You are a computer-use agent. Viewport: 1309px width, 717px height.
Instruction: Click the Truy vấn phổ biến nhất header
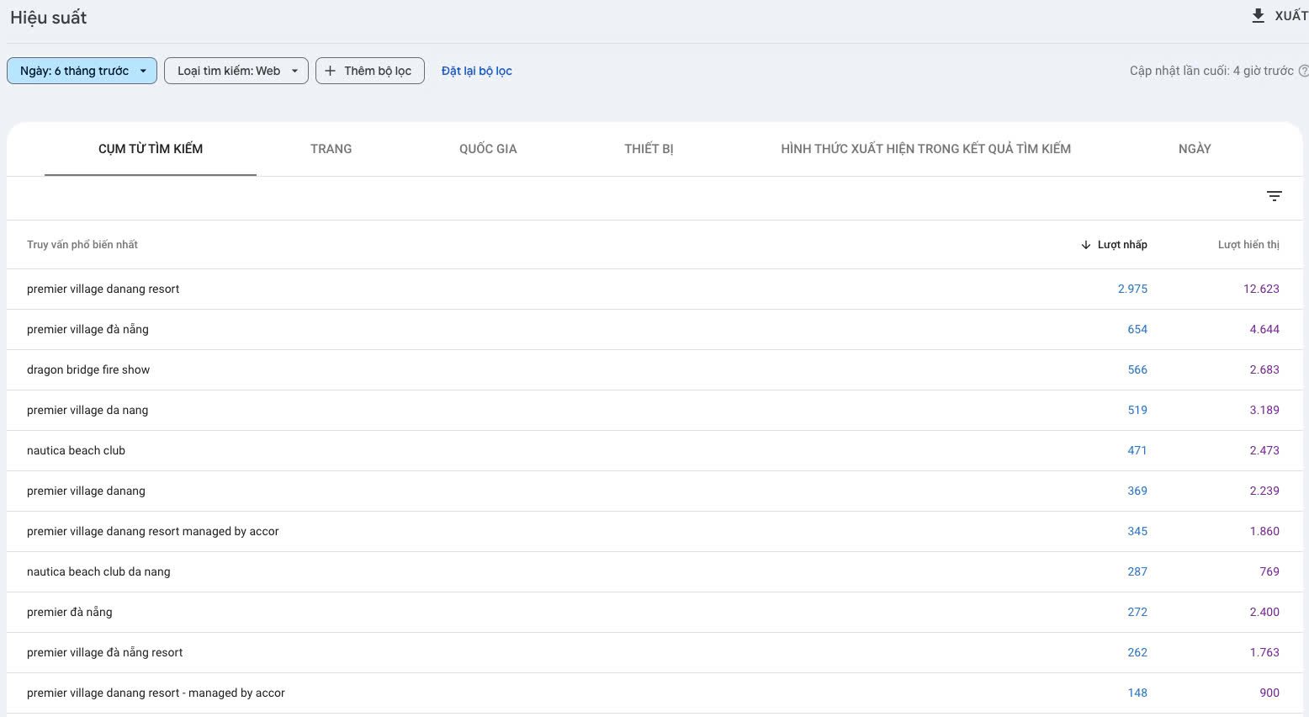pyautogui.click(x=82, y=245)
